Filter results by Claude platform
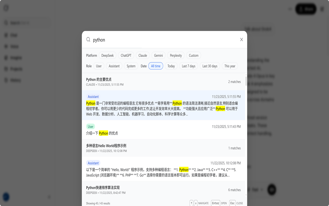Screen dimensions: 329x206 pos(143,55)
